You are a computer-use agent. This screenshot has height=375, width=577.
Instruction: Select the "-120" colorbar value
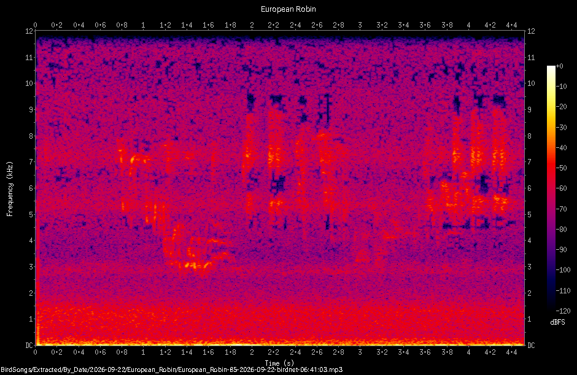563,311
